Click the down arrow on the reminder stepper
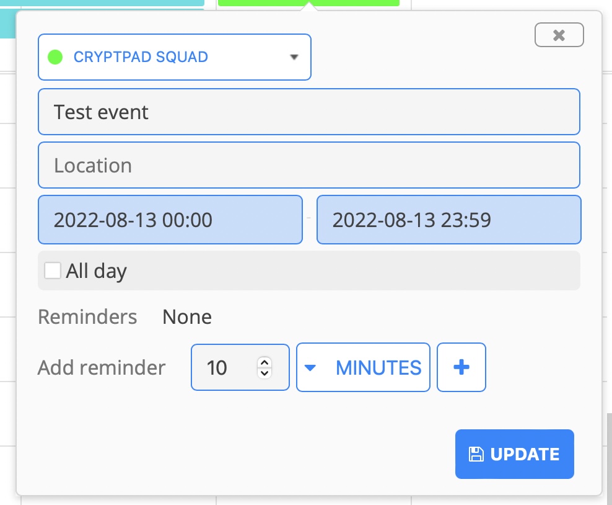The height and width of the screenshot is (505, 612). pyautogui.click(x=264, y=373)
